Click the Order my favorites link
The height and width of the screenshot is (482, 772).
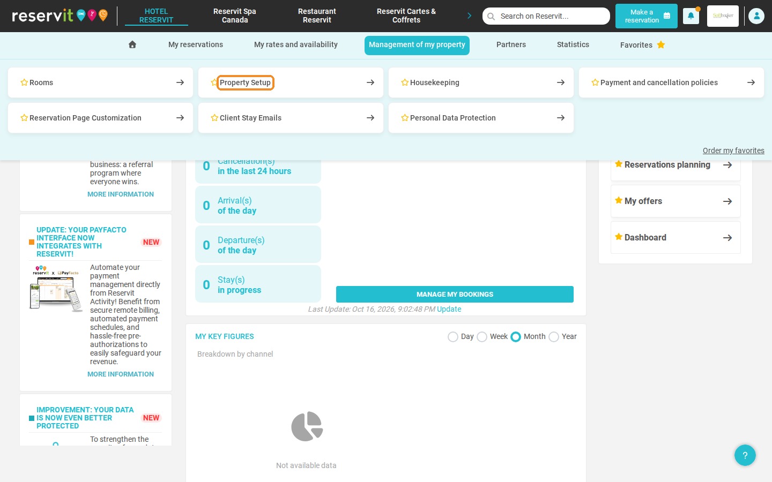tap(733, 150)
